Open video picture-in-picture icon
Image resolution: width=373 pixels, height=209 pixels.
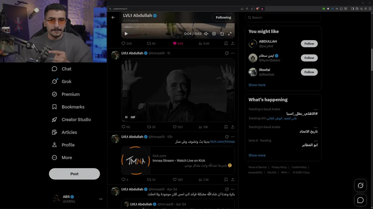click(222, 34)
